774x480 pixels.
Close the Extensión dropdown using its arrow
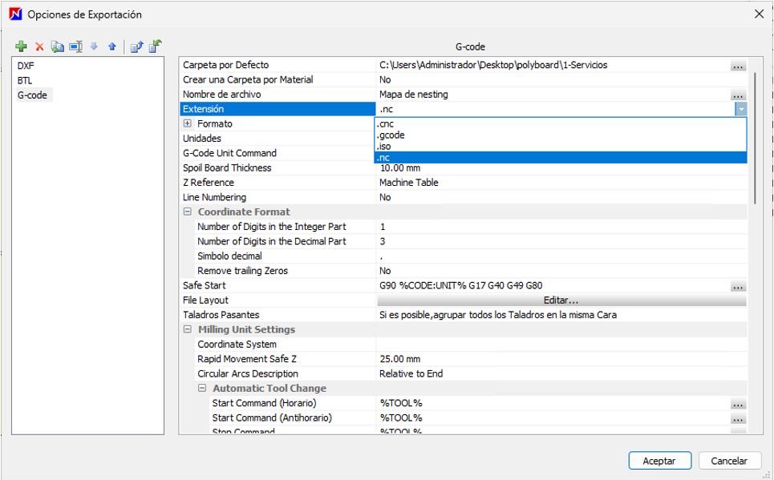(x=740, y=109)
